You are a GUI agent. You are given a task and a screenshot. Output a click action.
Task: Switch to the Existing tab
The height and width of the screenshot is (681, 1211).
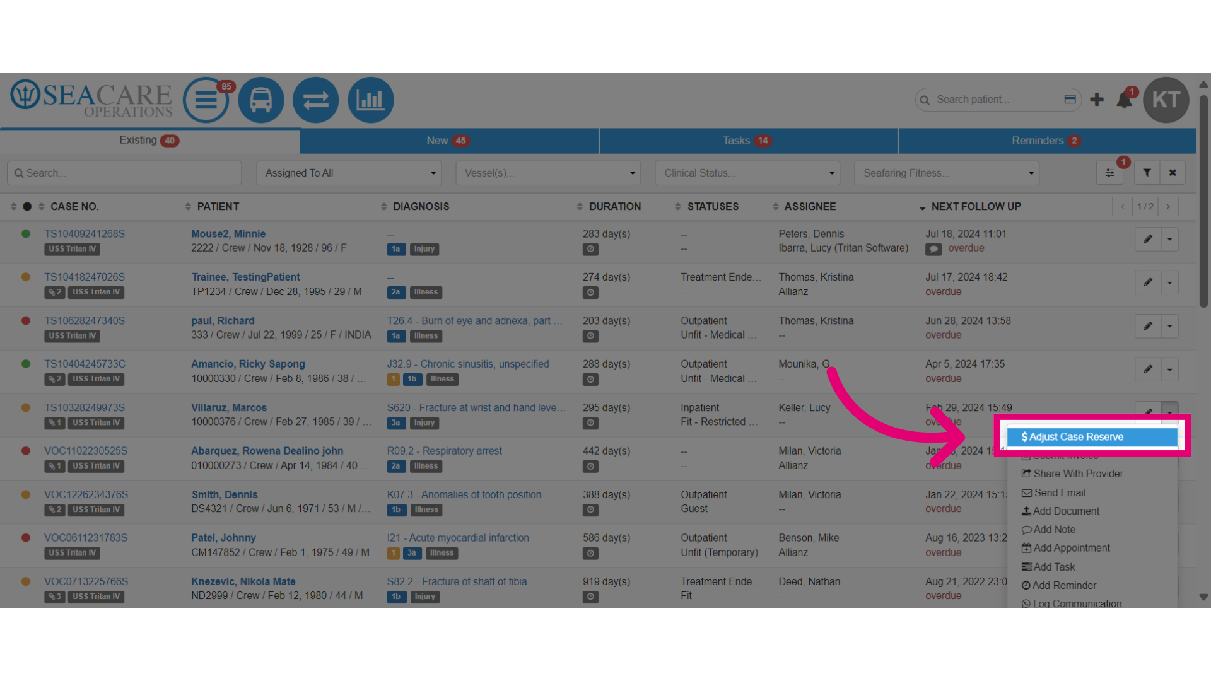(x=149, y=141)
